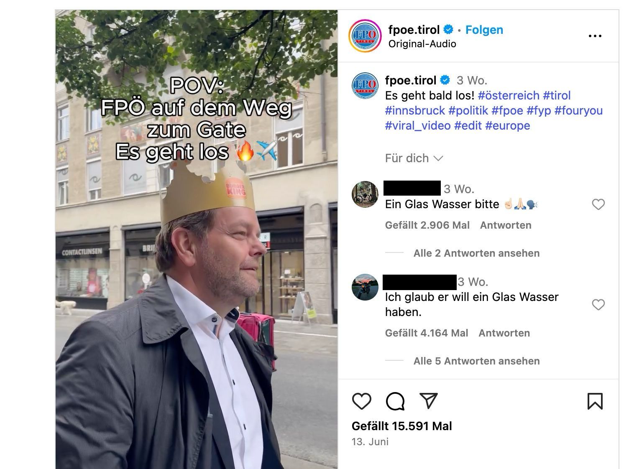Expand 'Alle 5 Antworten ansehen'
629x469 pixels.
click(476, 361)
